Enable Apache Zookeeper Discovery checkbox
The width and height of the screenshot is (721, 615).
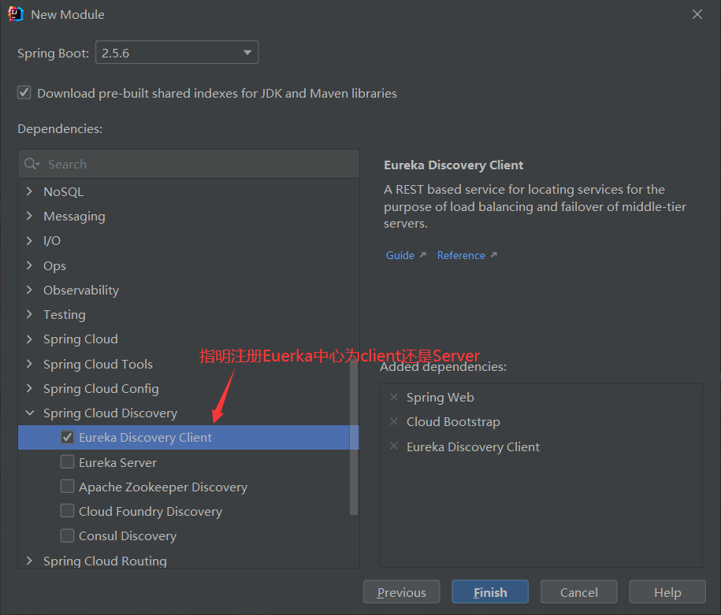(x=67, y=486)
